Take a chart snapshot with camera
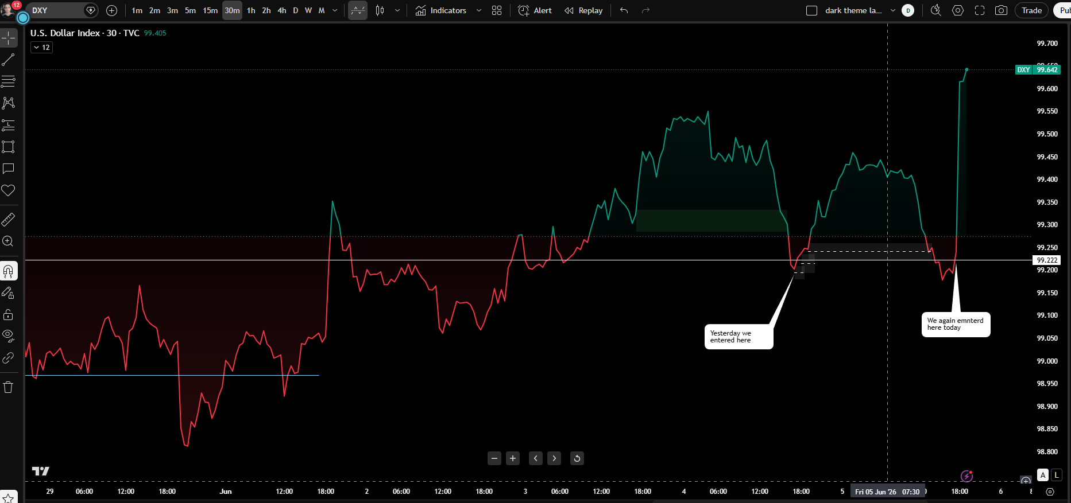Image resolution: width=1071 pixels, height=503 pixels. (1002, 10)
